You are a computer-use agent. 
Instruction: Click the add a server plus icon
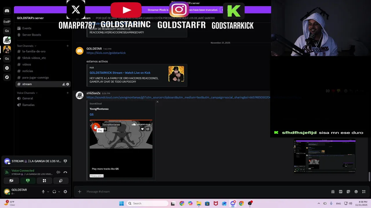7,68
